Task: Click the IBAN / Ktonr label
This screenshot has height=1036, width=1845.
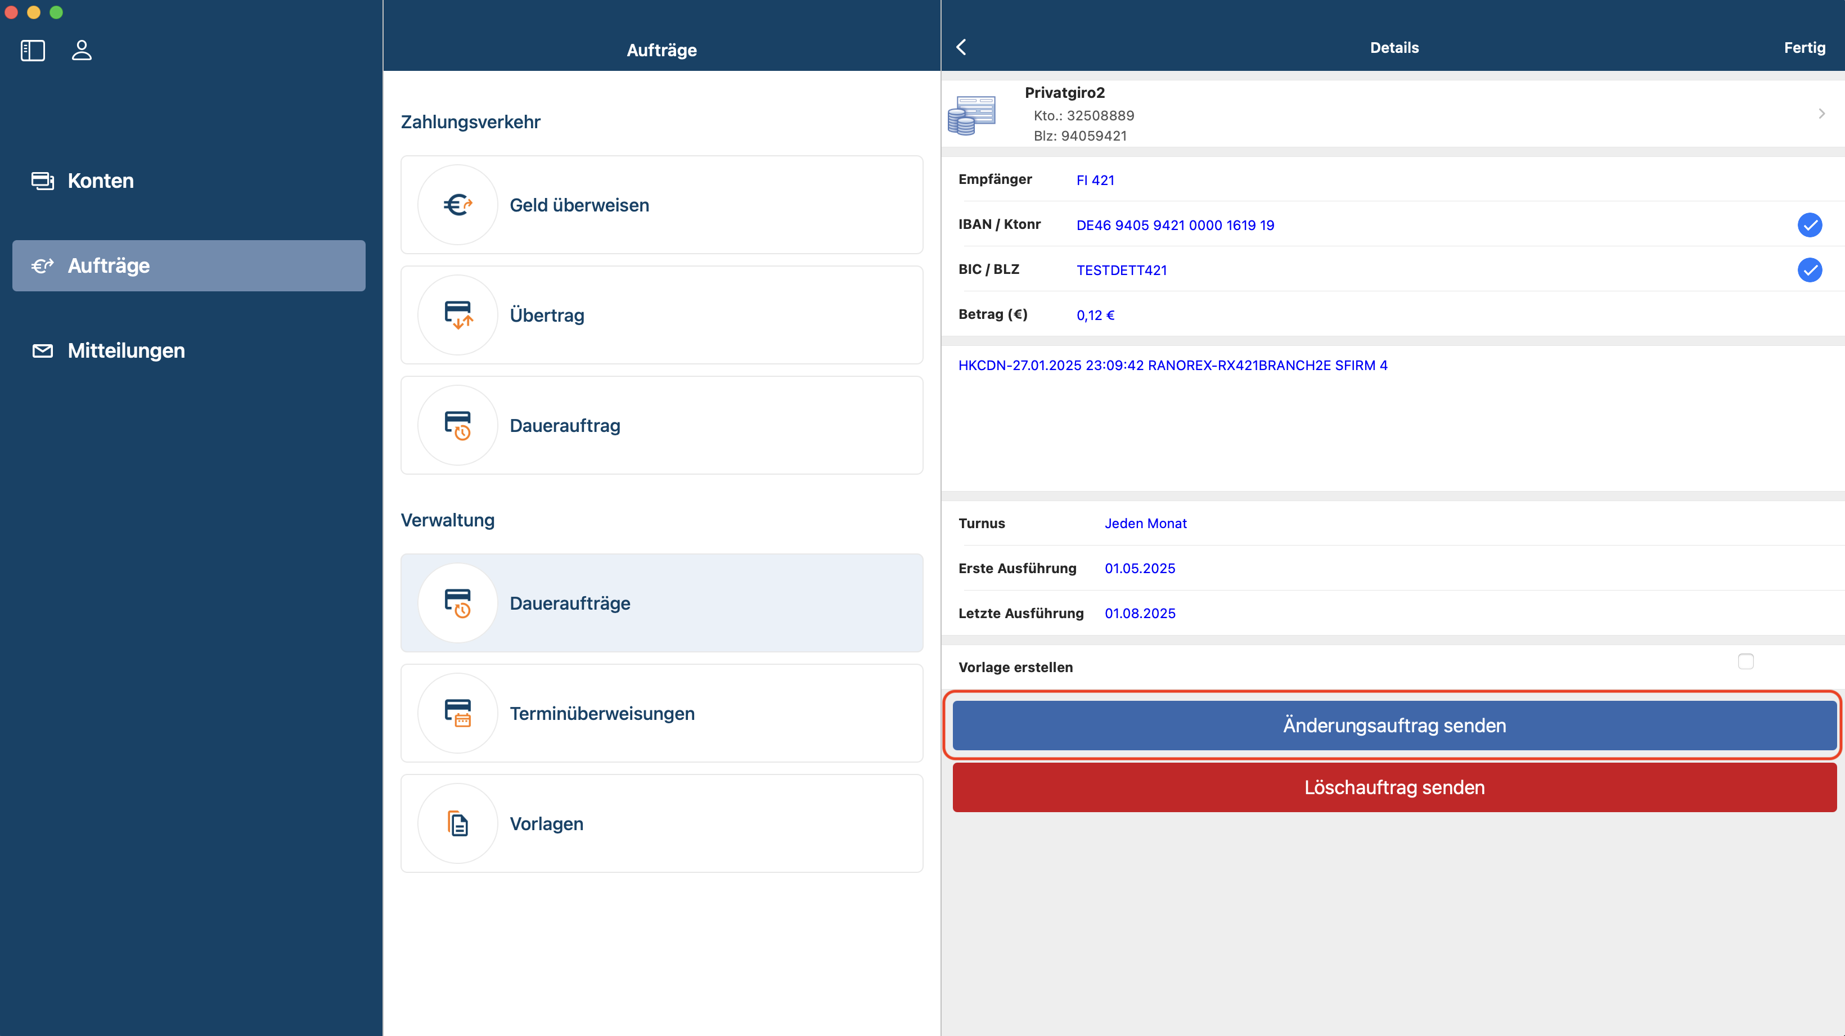Action: click(999, 224)
